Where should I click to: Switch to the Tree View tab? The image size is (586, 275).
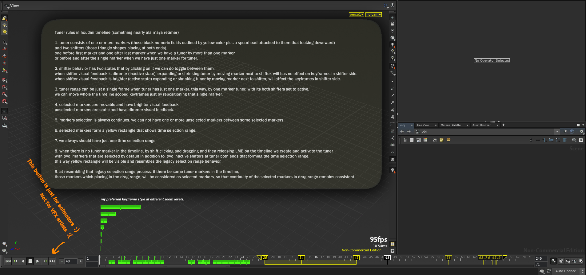tap(423, 125)
